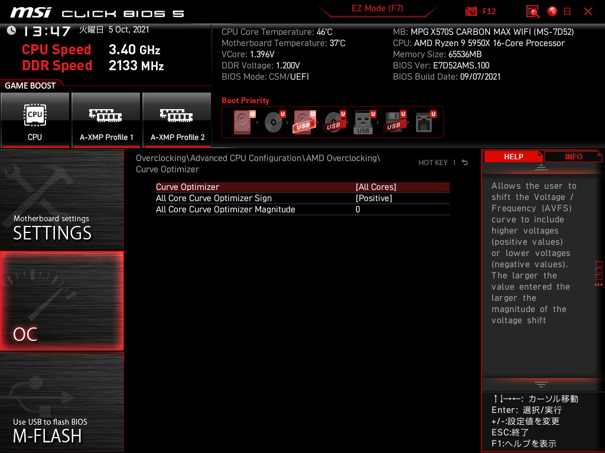Click the BIOS Ver E7D52AMS.100 text
This screenshot has width=605, height=453.
click(441, 65)
